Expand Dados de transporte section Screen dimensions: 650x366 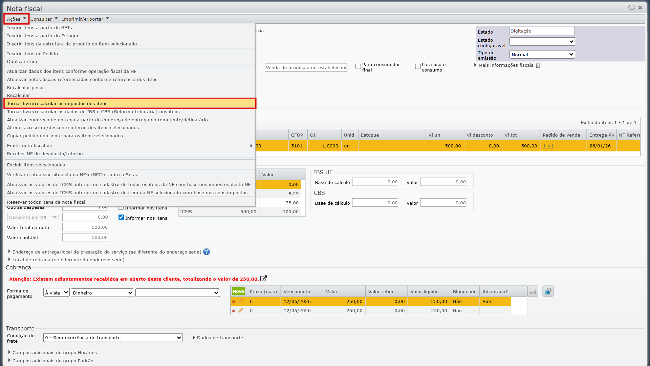(x=218, y=338)
